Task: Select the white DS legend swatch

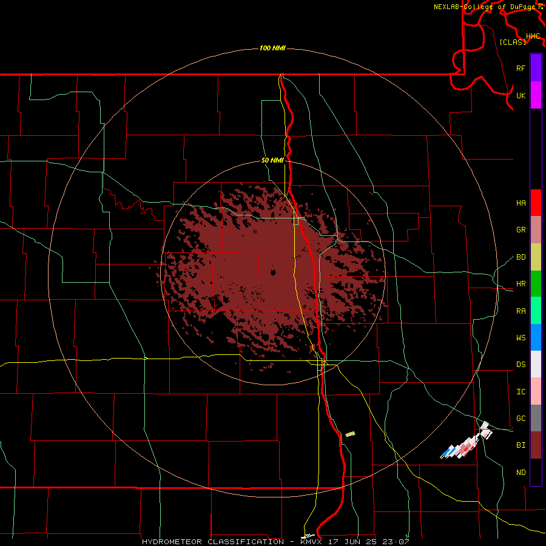Action: (x=536, y=364)
